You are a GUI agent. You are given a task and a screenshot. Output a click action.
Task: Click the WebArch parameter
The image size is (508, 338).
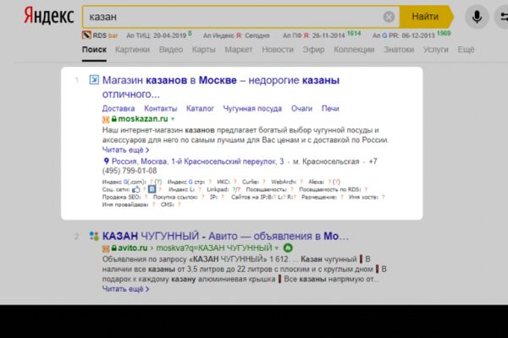click(287, 182)
